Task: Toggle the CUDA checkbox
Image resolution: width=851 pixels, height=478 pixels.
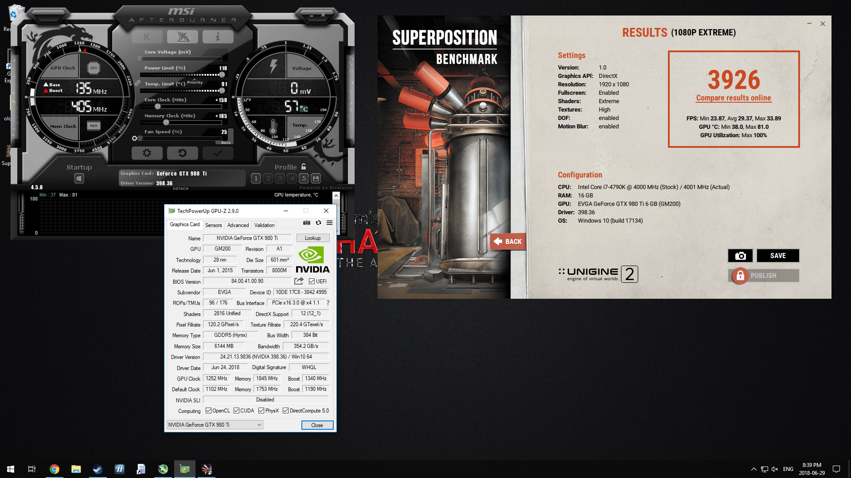Action: pos(237,411)
